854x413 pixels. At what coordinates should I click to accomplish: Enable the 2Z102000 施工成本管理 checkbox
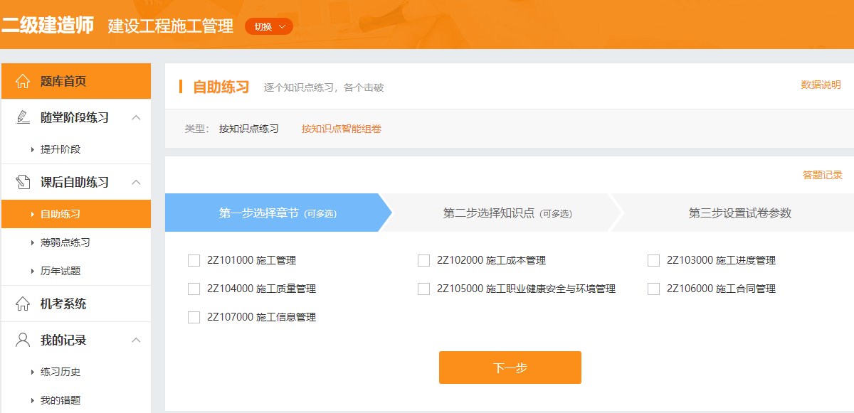[423, 260]
